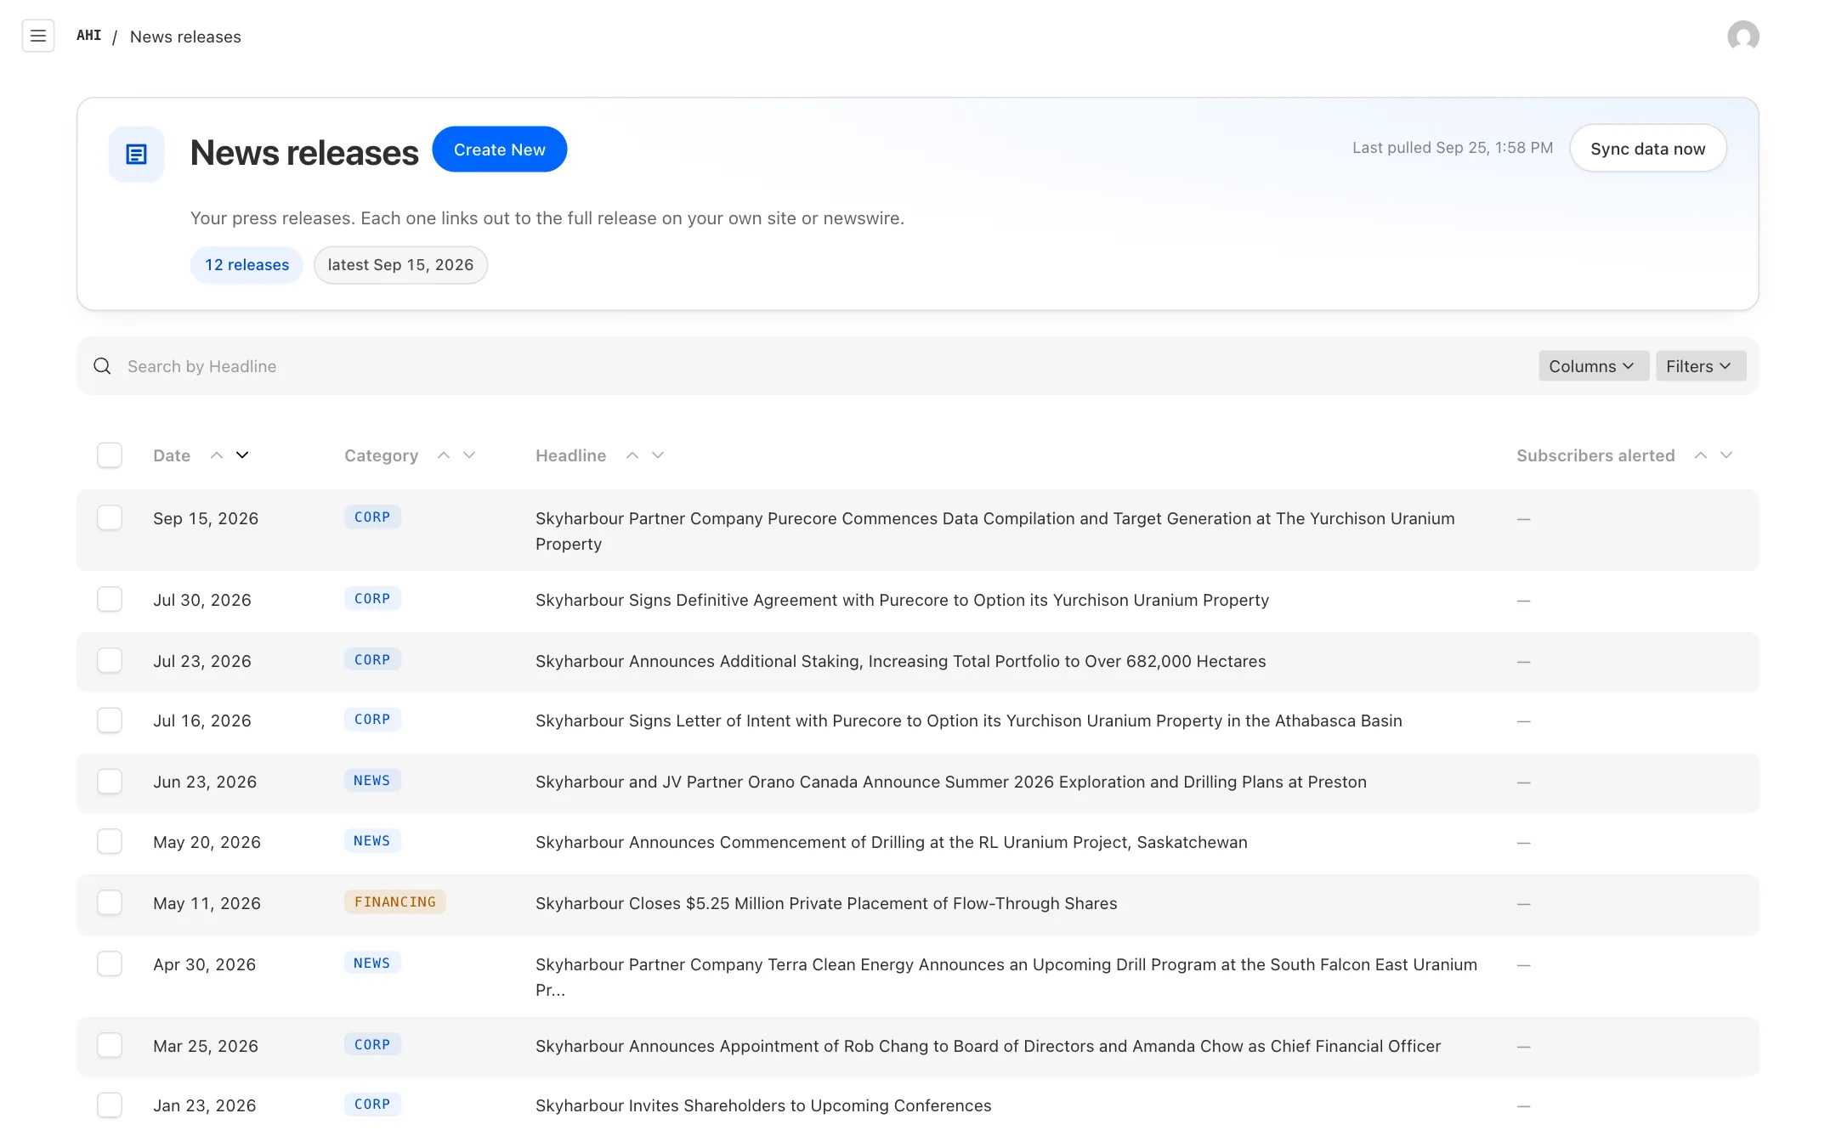The image size is (1836, 1147).
Task: Click CORP tag on Sep 15 row
Action: (x=372, y=517)
